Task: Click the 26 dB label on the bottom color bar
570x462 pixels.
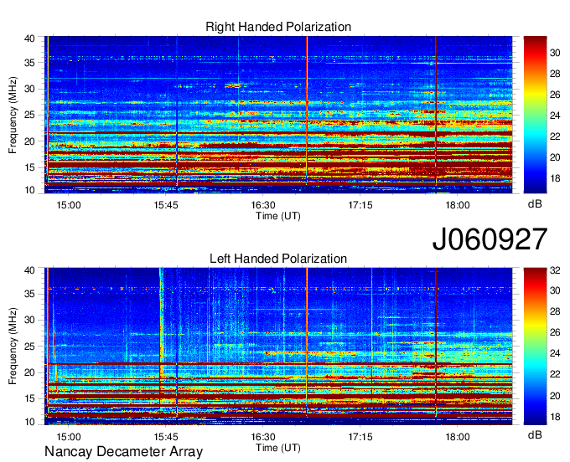Action: pyautogui.click(x=555, y=332)
